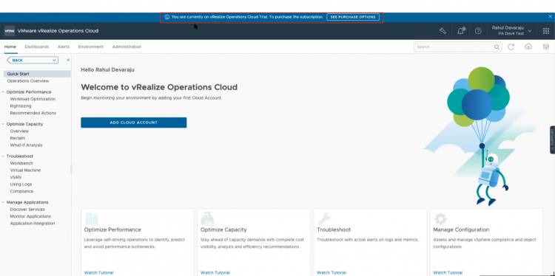Click the Optimize Performance card icon
This screenshot has height=276, width=555.
point(92,219)
